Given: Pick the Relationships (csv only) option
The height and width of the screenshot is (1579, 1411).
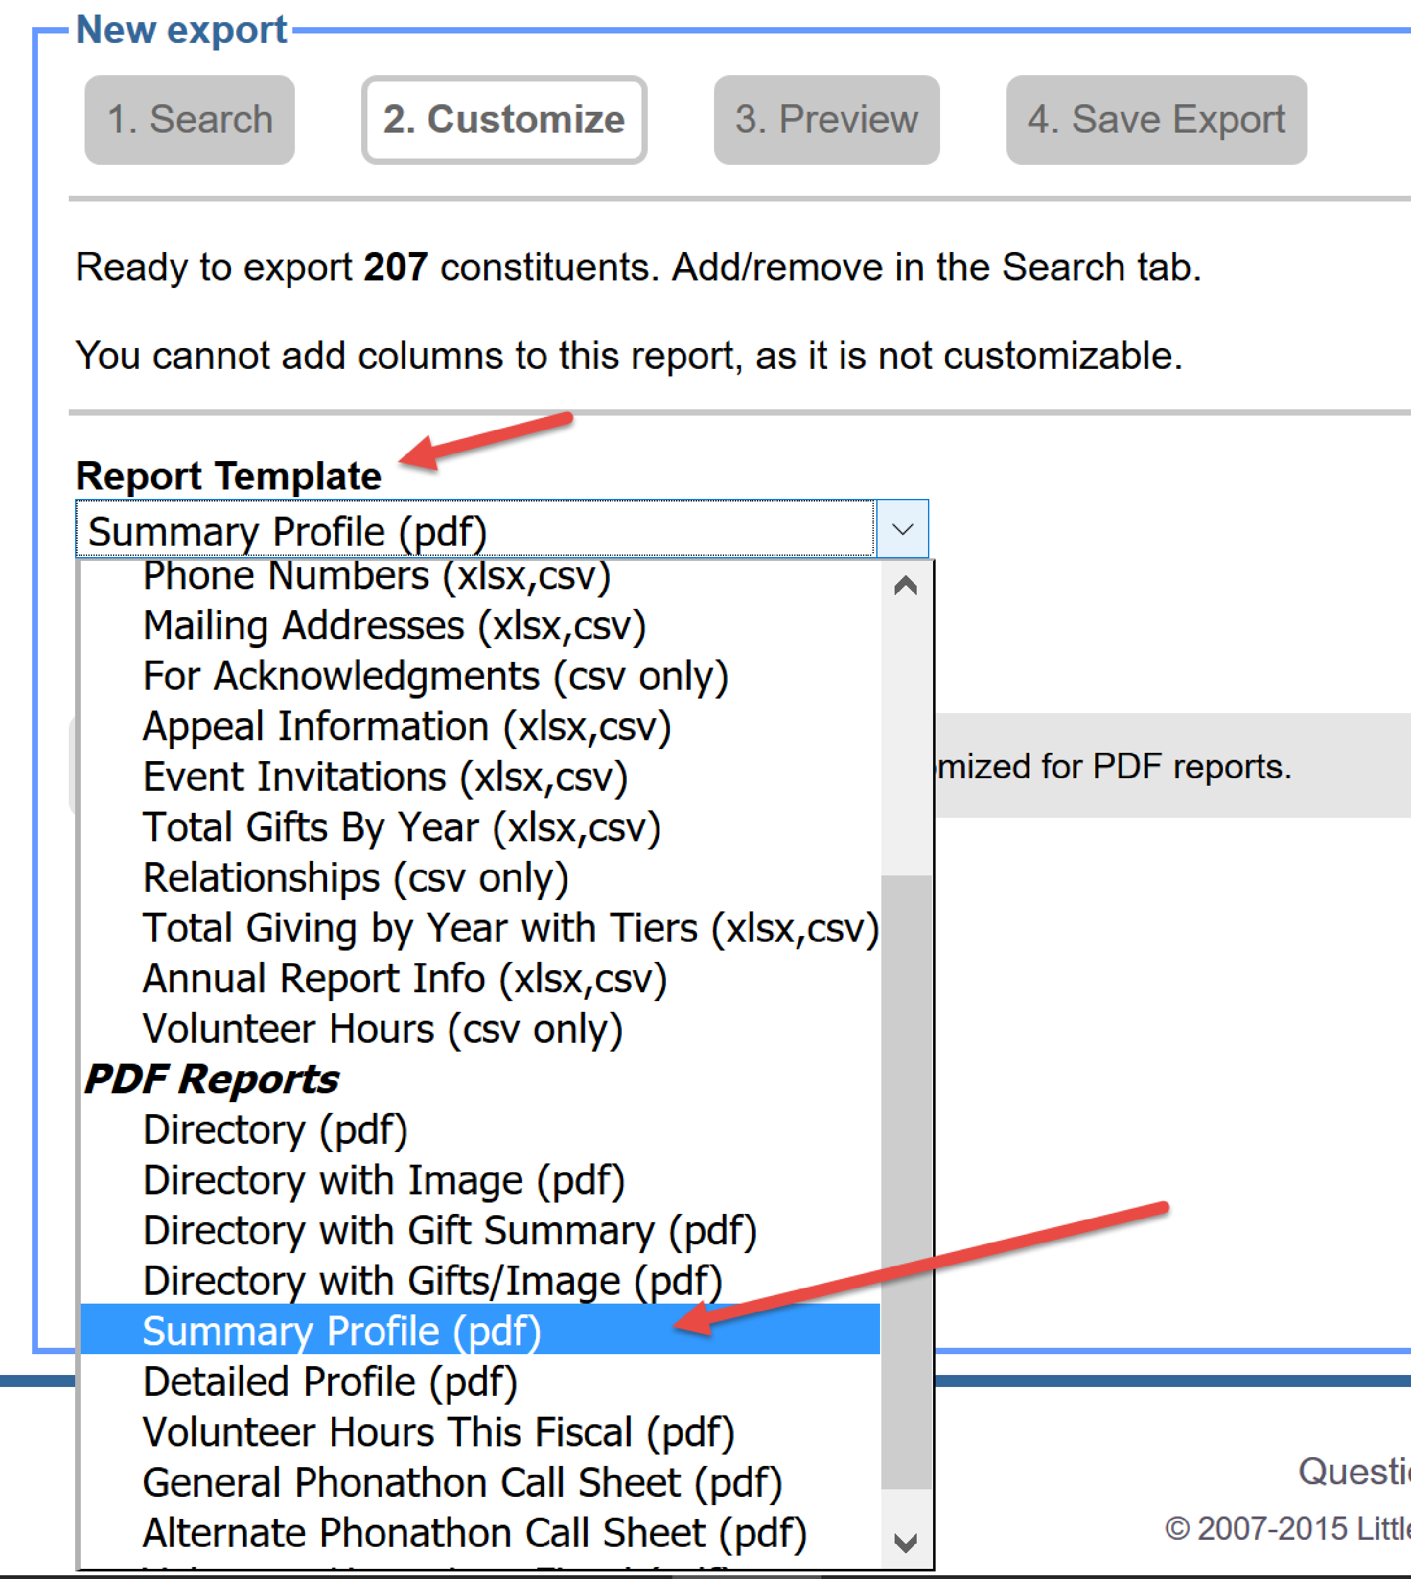Looking at the screenshot, I should coord(355,877).
